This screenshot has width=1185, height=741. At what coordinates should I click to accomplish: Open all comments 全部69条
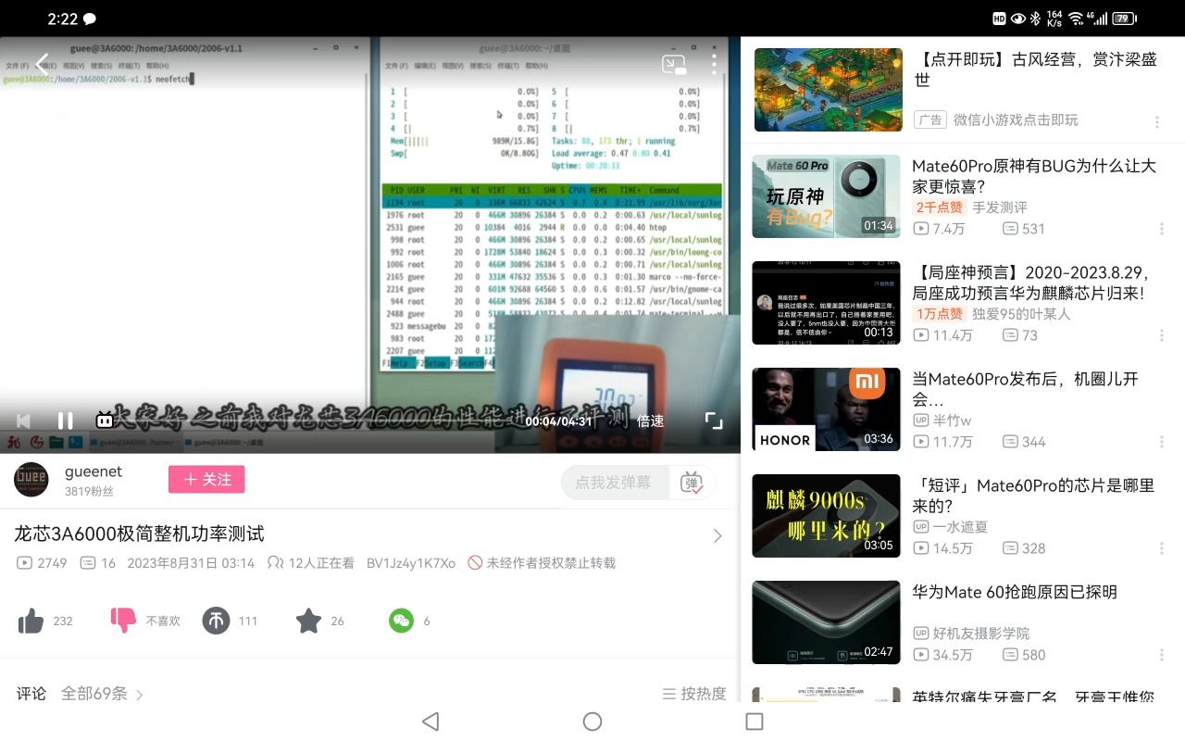(x=102, y=694)
